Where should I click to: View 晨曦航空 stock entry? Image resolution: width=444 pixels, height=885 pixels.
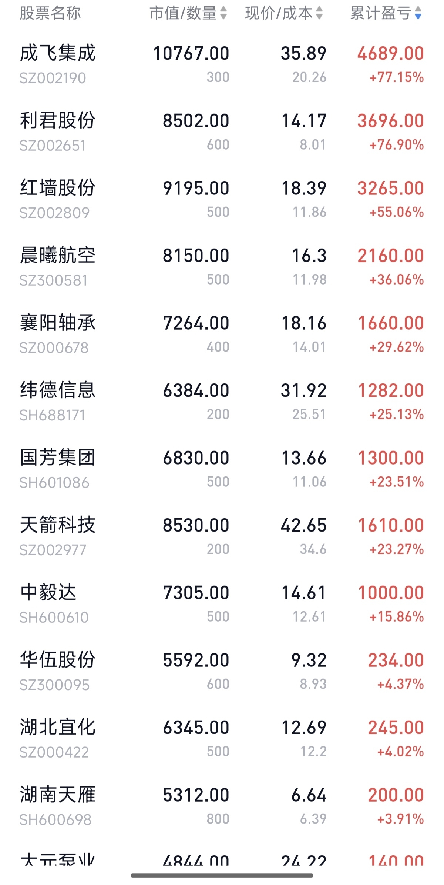[222, 267]
